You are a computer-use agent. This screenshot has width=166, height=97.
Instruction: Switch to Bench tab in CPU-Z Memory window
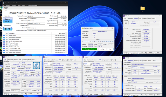pyautogui.click(x=149, y=18)
